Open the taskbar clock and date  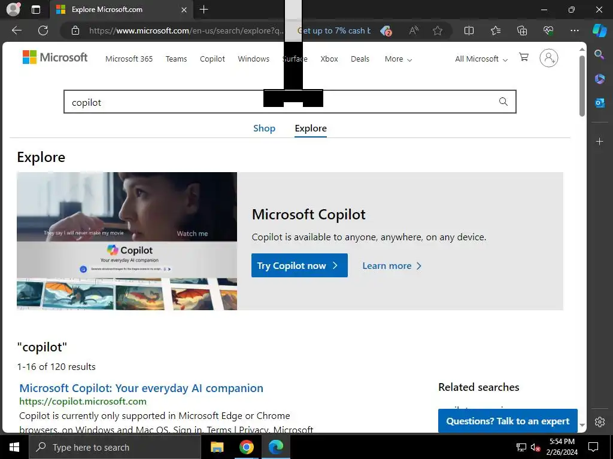coord(562,447)
